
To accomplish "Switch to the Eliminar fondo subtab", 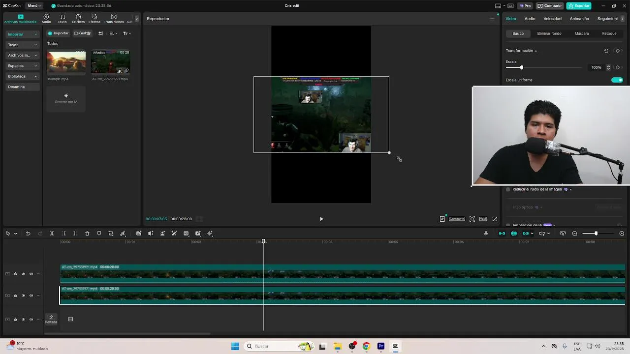I will [549, 33].
